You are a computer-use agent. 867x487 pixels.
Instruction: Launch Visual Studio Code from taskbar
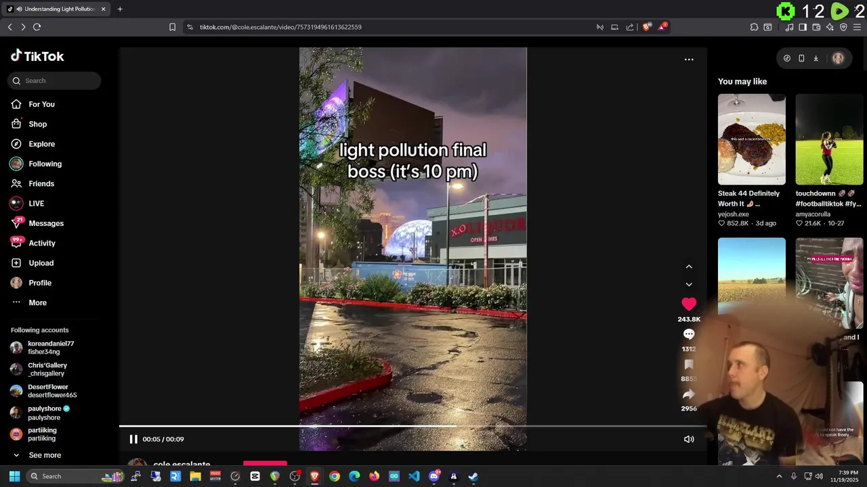coord(414,476)
